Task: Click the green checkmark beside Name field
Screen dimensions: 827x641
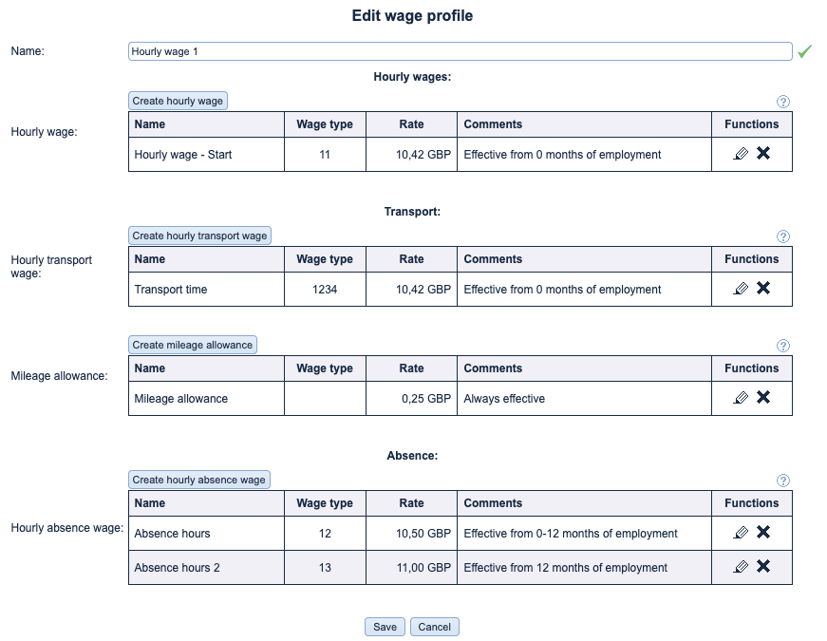Action: [805, 51]
